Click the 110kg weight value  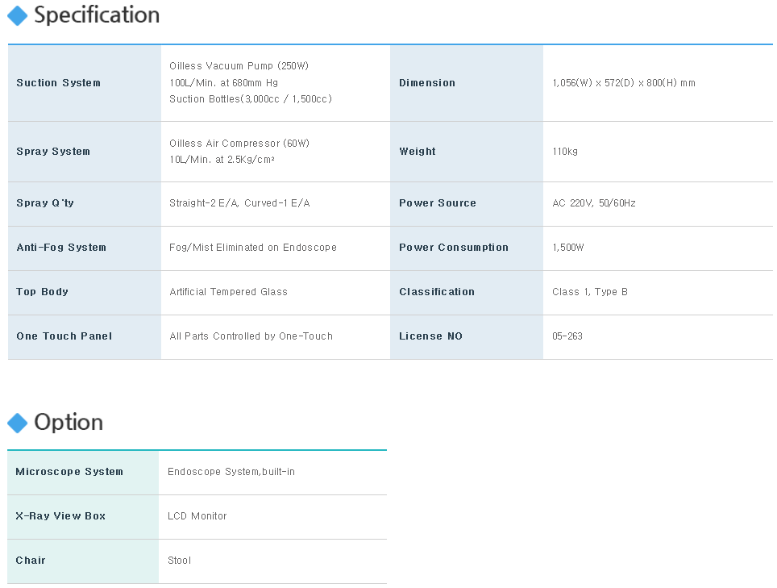[x=565, y=151]
